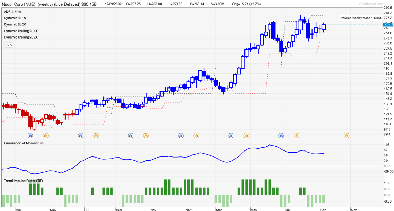Click the Chg=+5.71 (+2.2%) change value
This screenshot has height=211, width=394.
(x=247, y=4)
